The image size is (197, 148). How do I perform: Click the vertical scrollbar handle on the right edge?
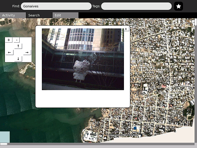click(x=196, y=22)
